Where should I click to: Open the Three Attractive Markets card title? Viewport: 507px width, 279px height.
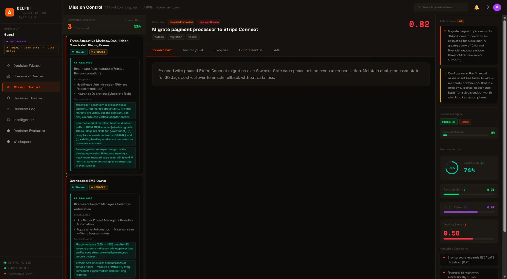pyautogui.click(x=99, y=43)
